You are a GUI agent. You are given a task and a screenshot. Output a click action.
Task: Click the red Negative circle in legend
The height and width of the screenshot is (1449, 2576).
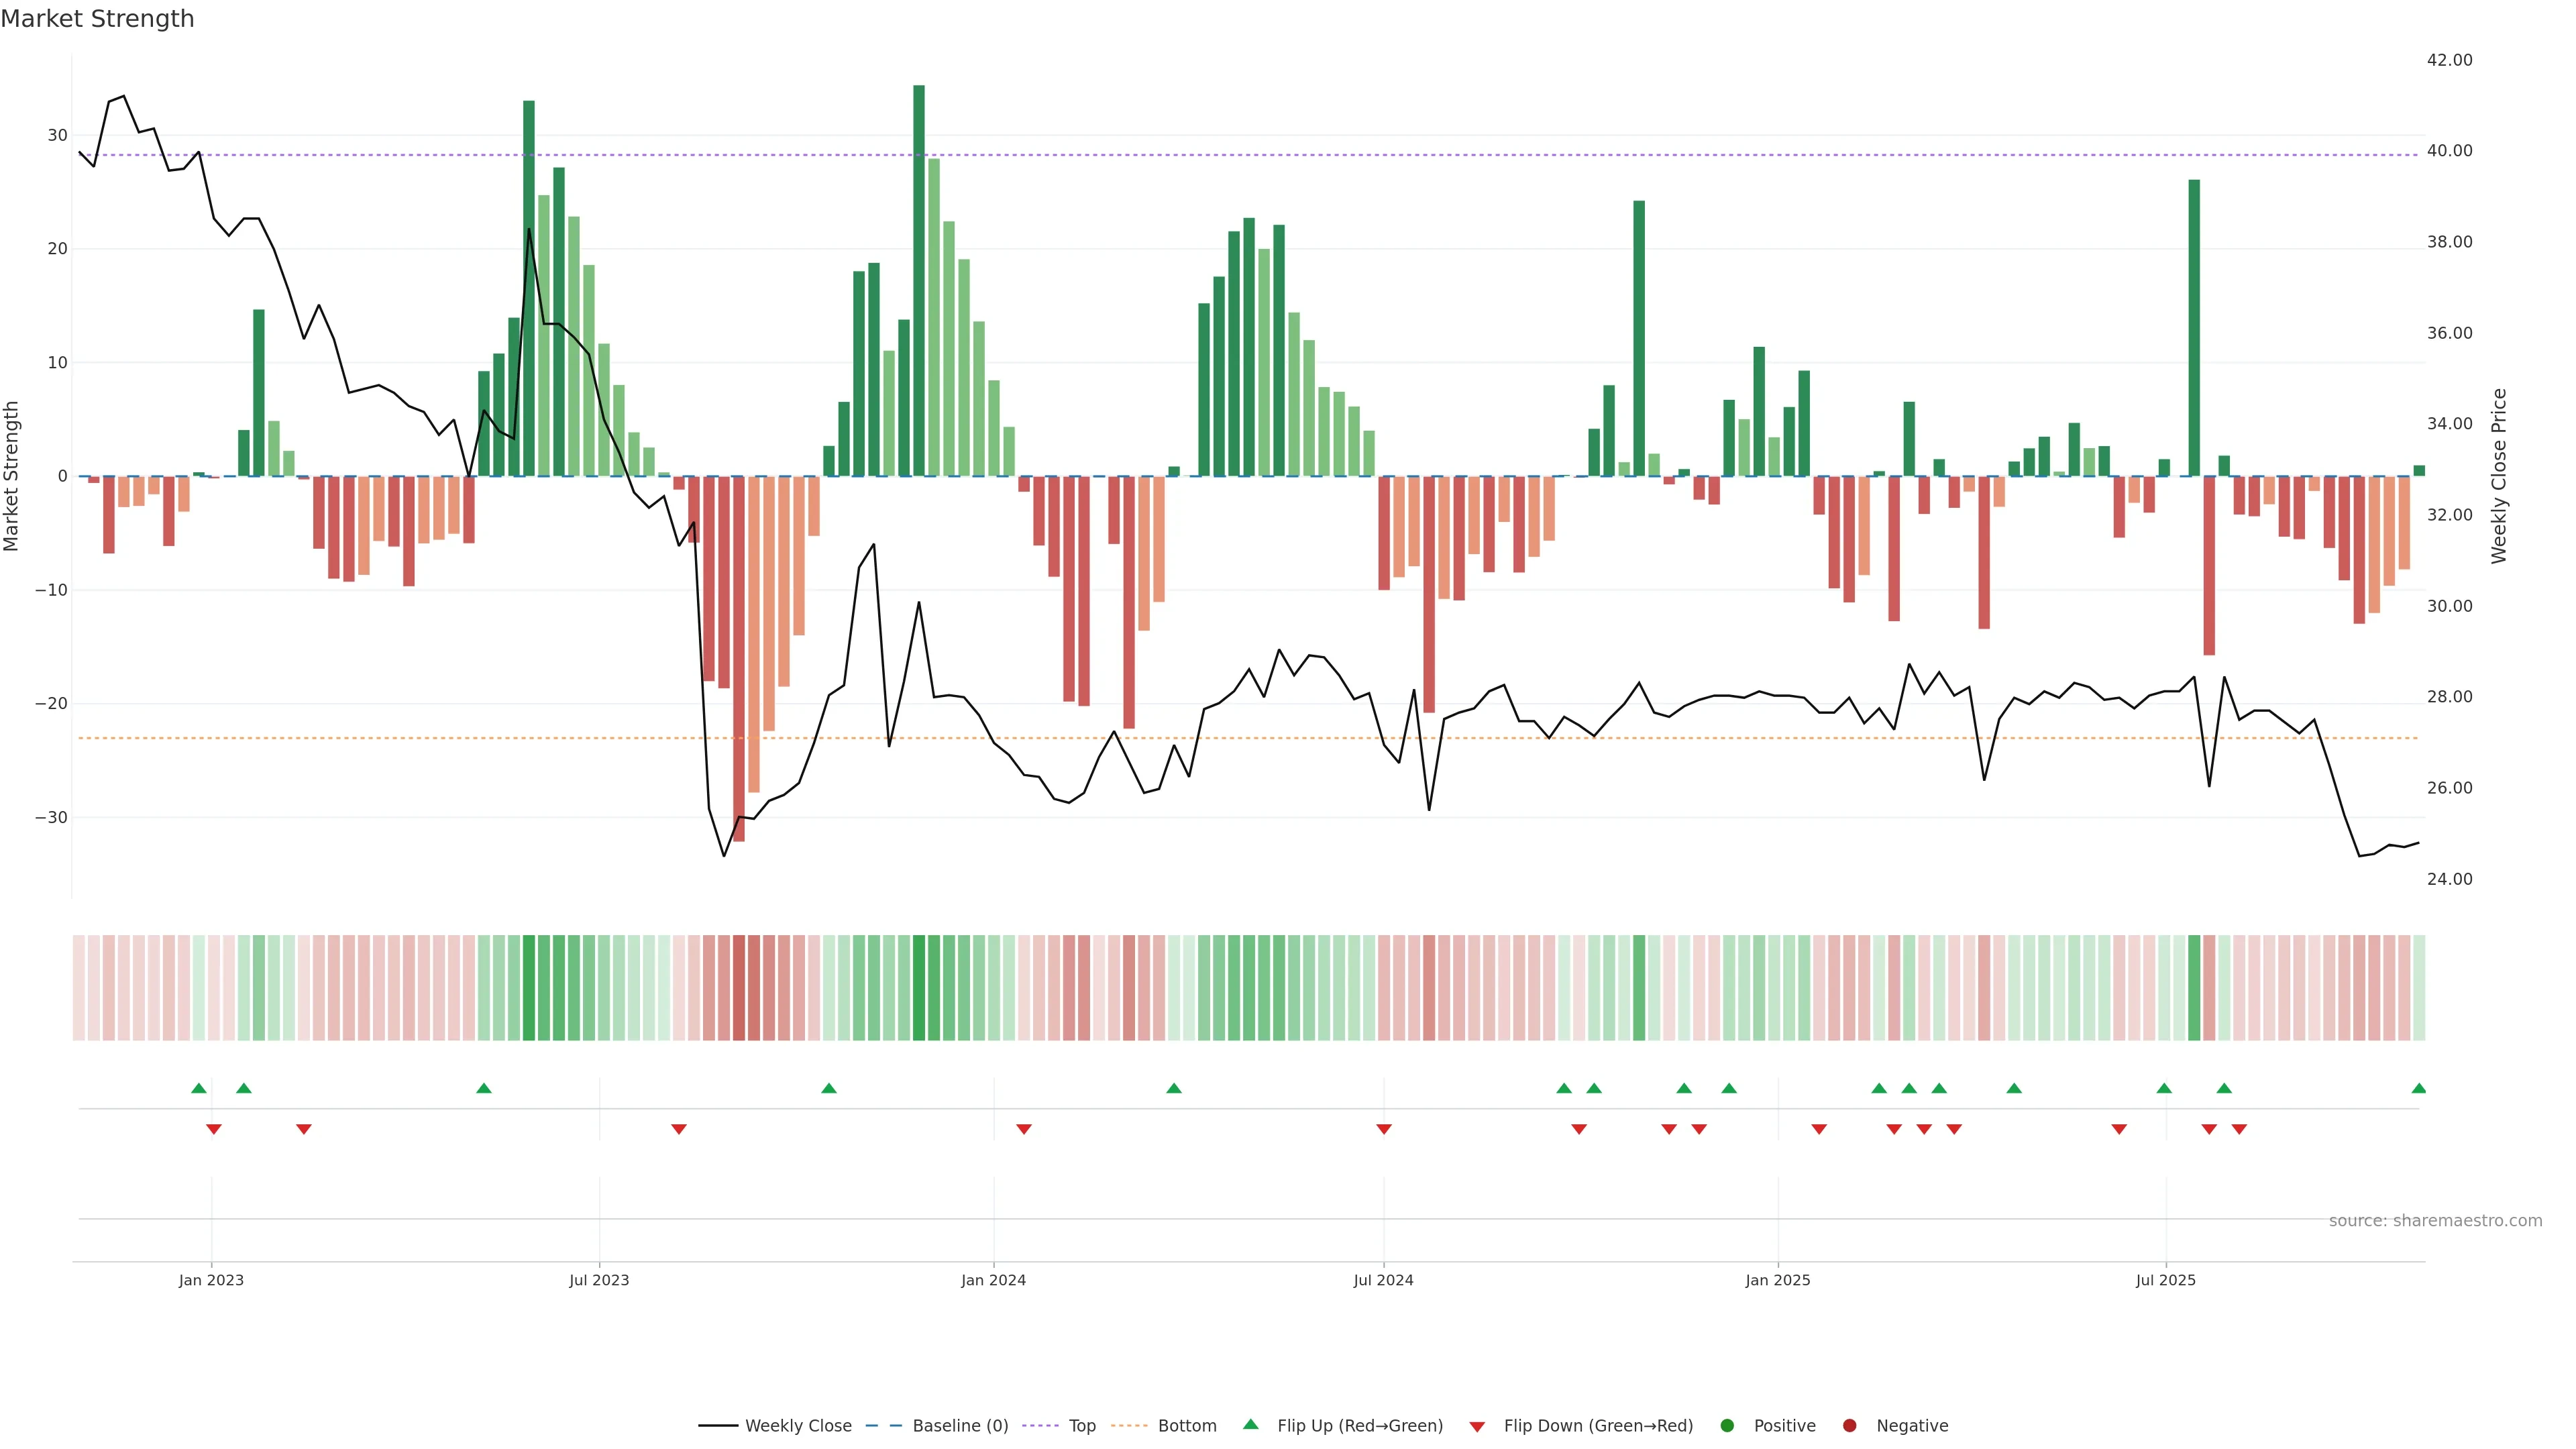(1849, 1426)
